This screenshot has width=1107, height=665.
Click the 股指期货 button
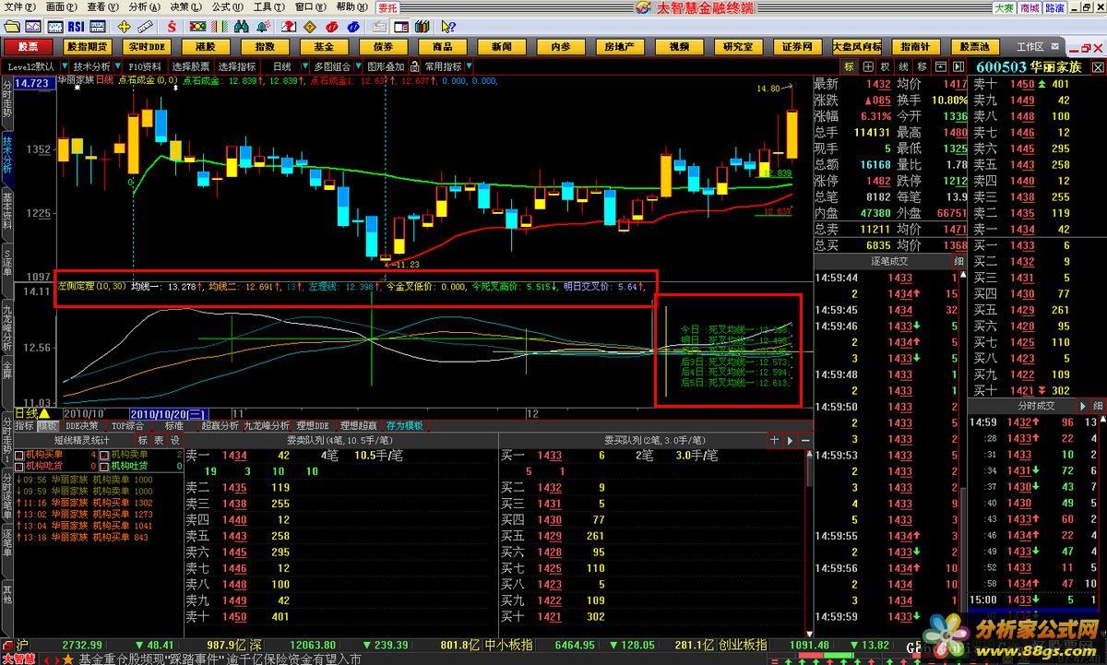[x=88, y=46]
